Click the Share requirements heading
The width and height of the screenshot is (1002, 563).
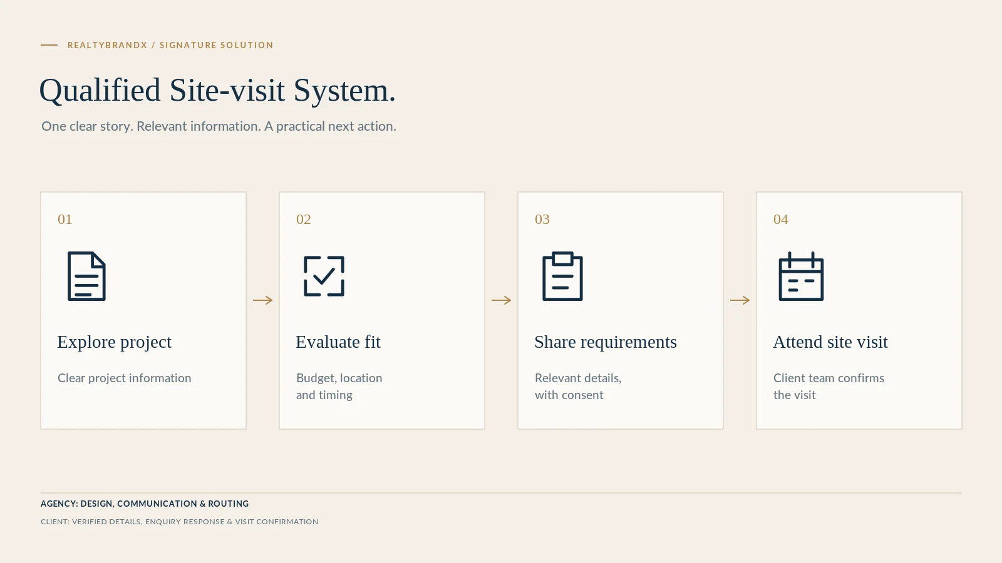pos(606,342)
